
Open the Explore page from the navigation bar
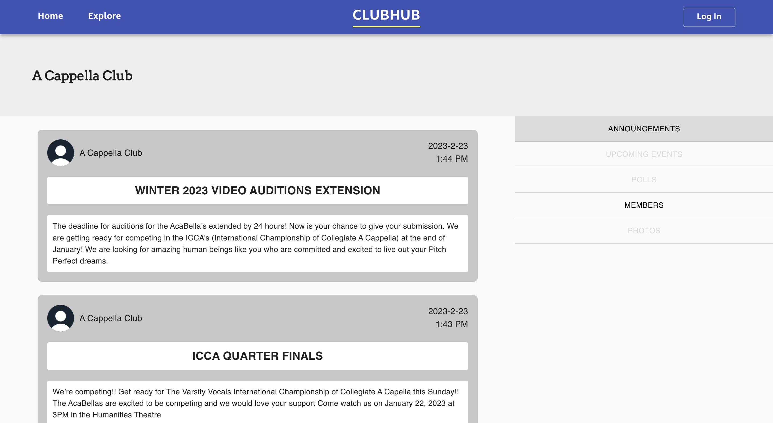click(104, 16)
